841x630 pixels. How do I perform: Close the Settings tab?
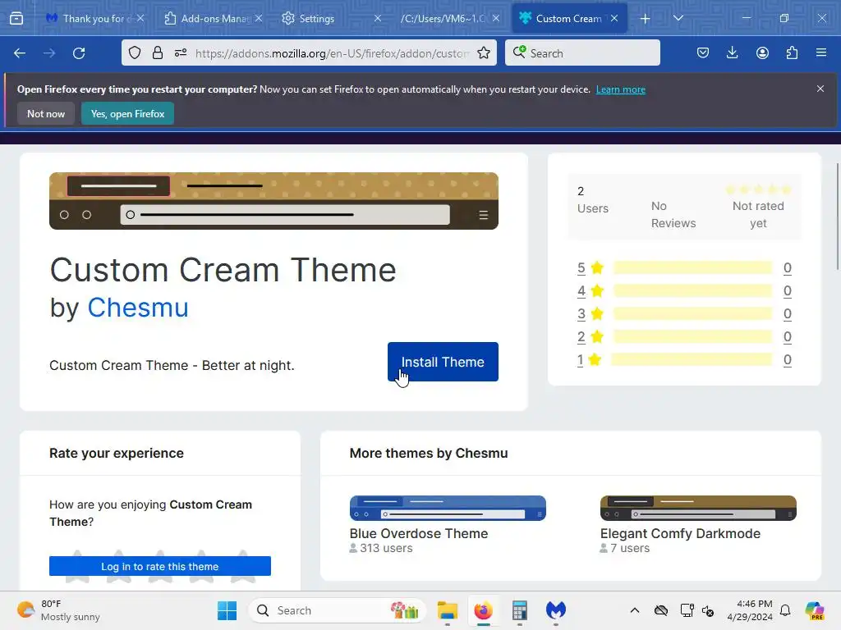coord(378,18)
